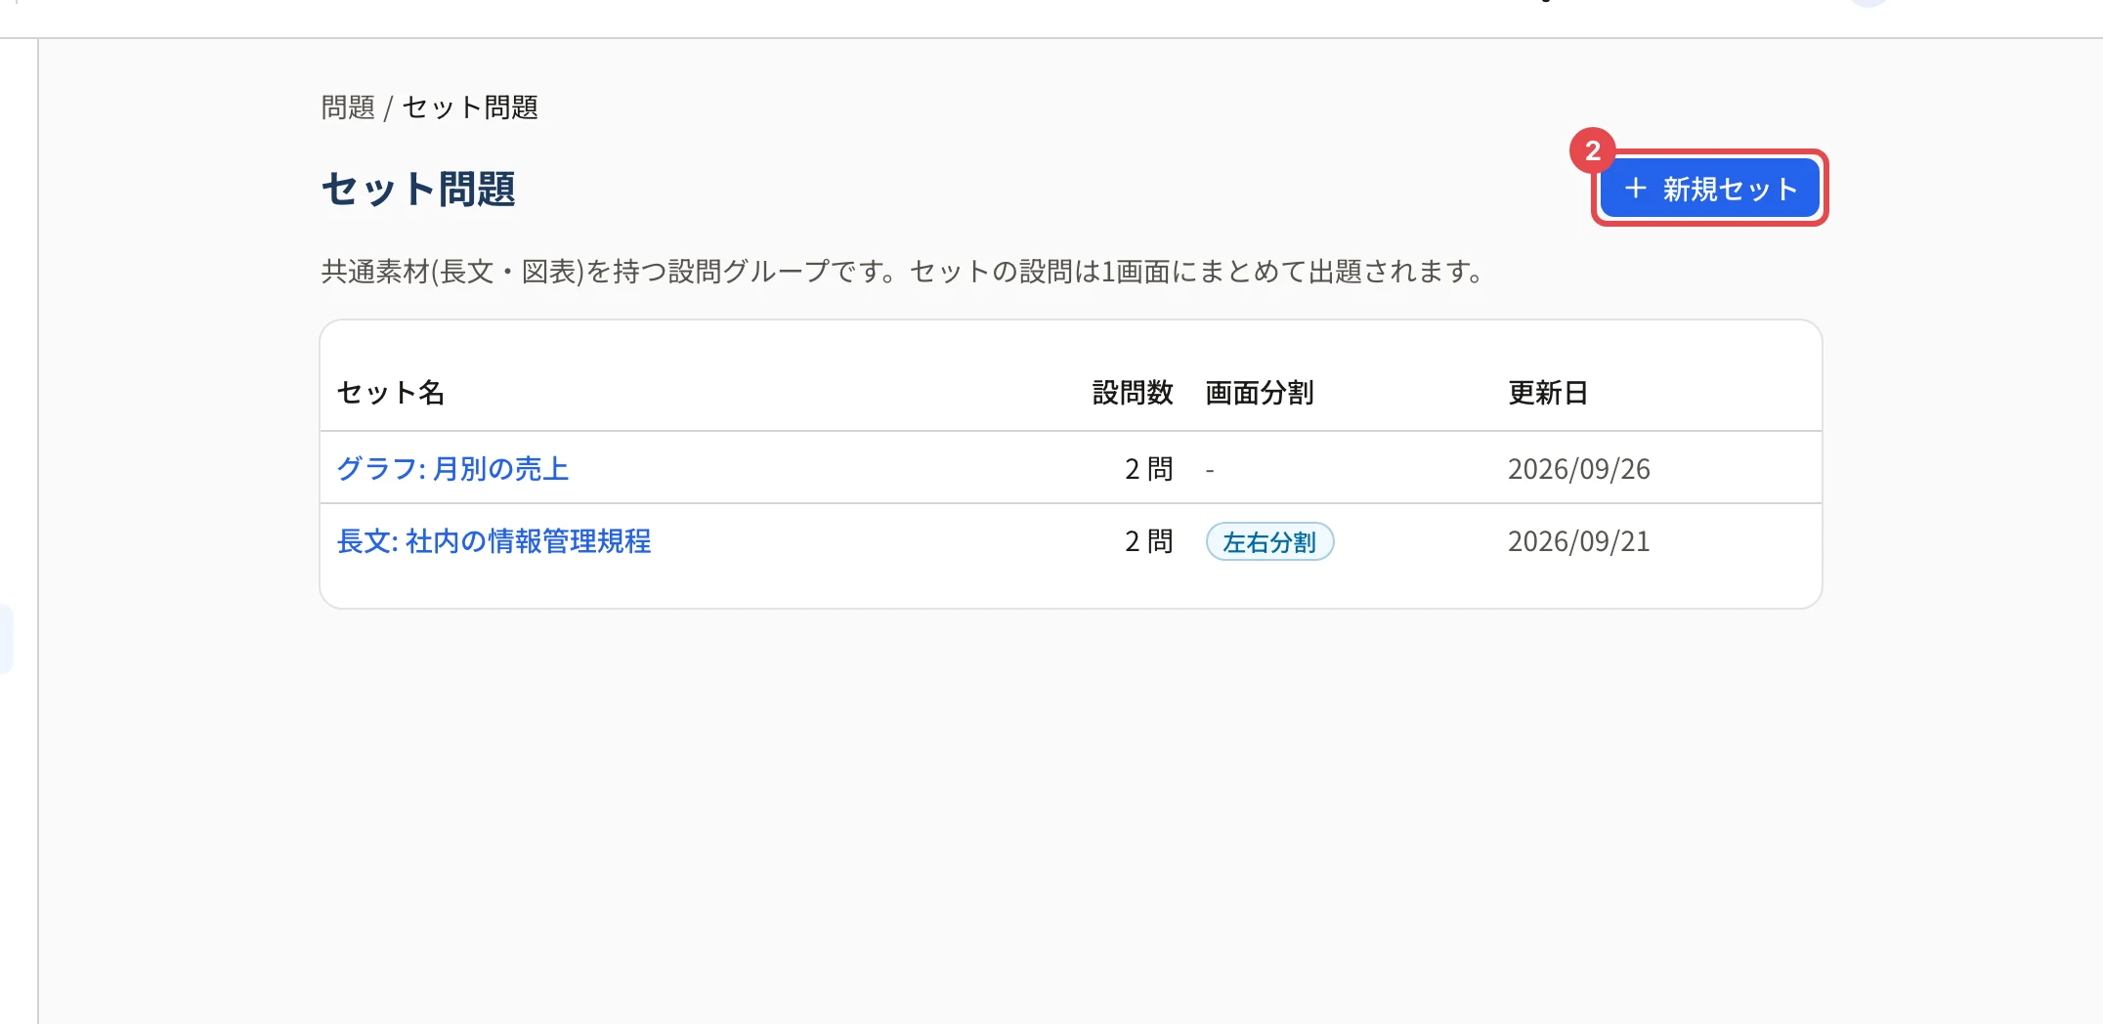Screen dimensions: 2103x1024
Task: Click the 左右分割 badge
Action: (x=1269, y=541)
